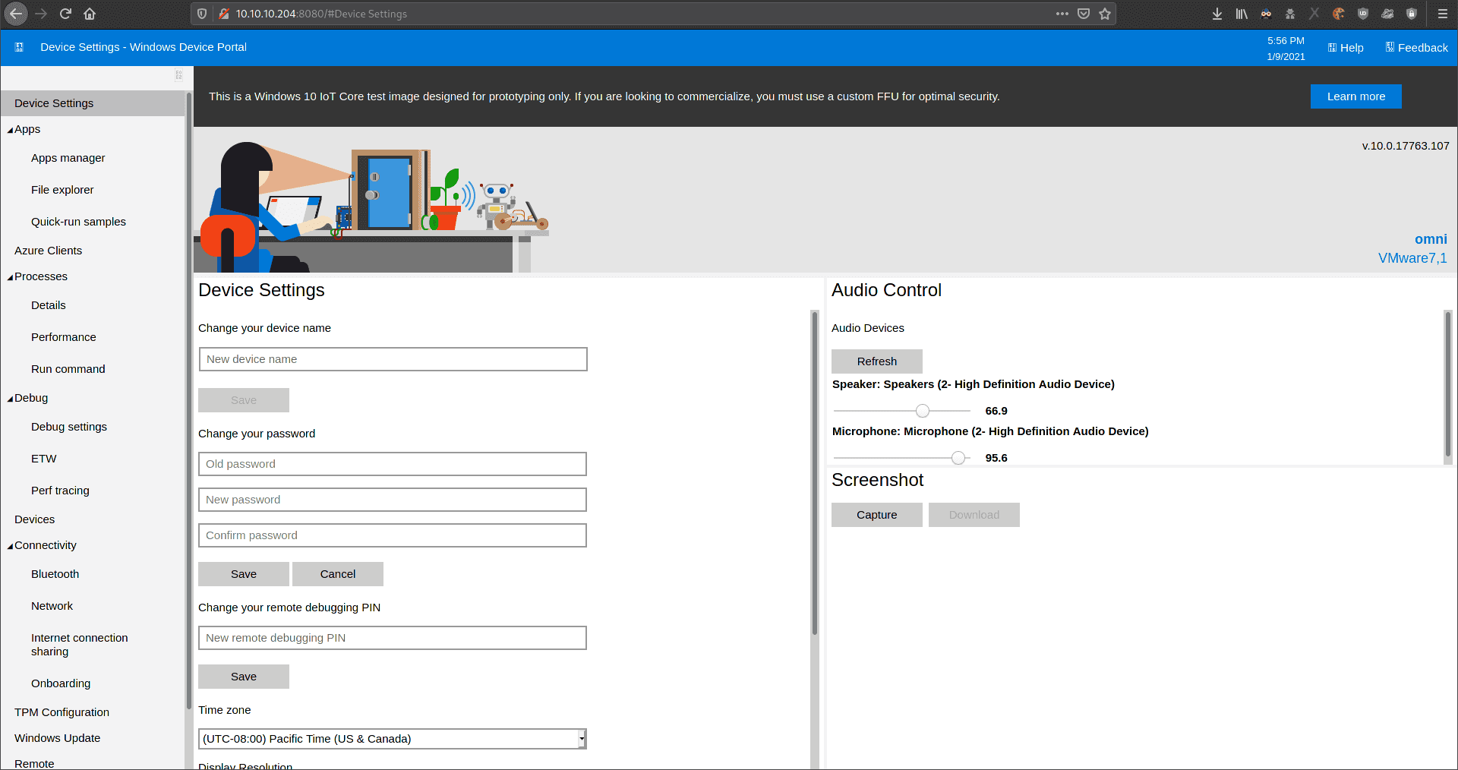Click the insecure connection padlock icon
The image size is (1458, 770).
224,14
